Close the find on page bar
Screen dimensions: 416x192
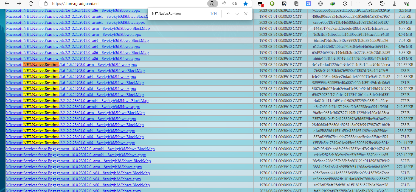246,14
